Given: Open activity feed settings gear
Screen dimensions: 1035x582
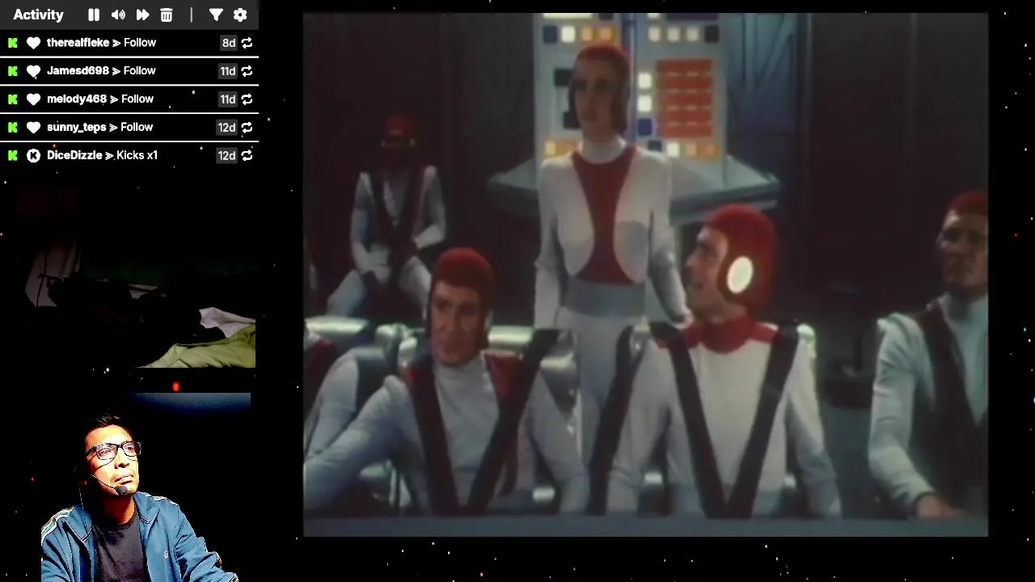Looking at the screenshot, I should tap(240, 15).
